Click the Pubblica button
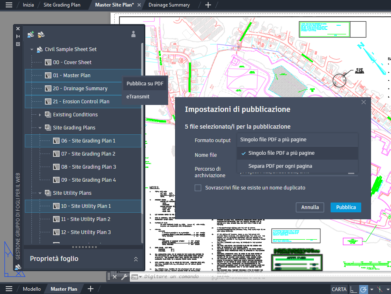The height and width of the screenshot is (294, 391). coord(346,207)
